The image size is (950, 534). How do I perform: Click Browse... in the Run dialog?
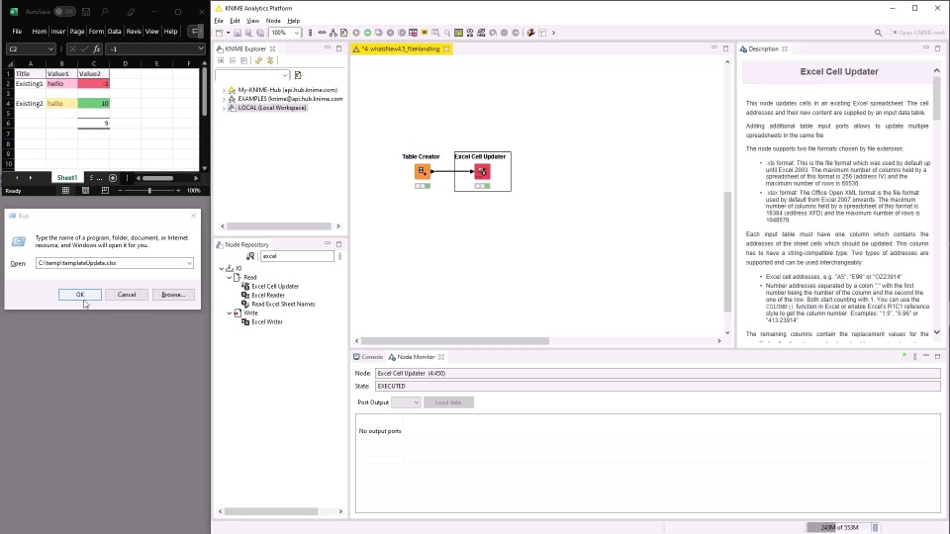pos(173,295)
